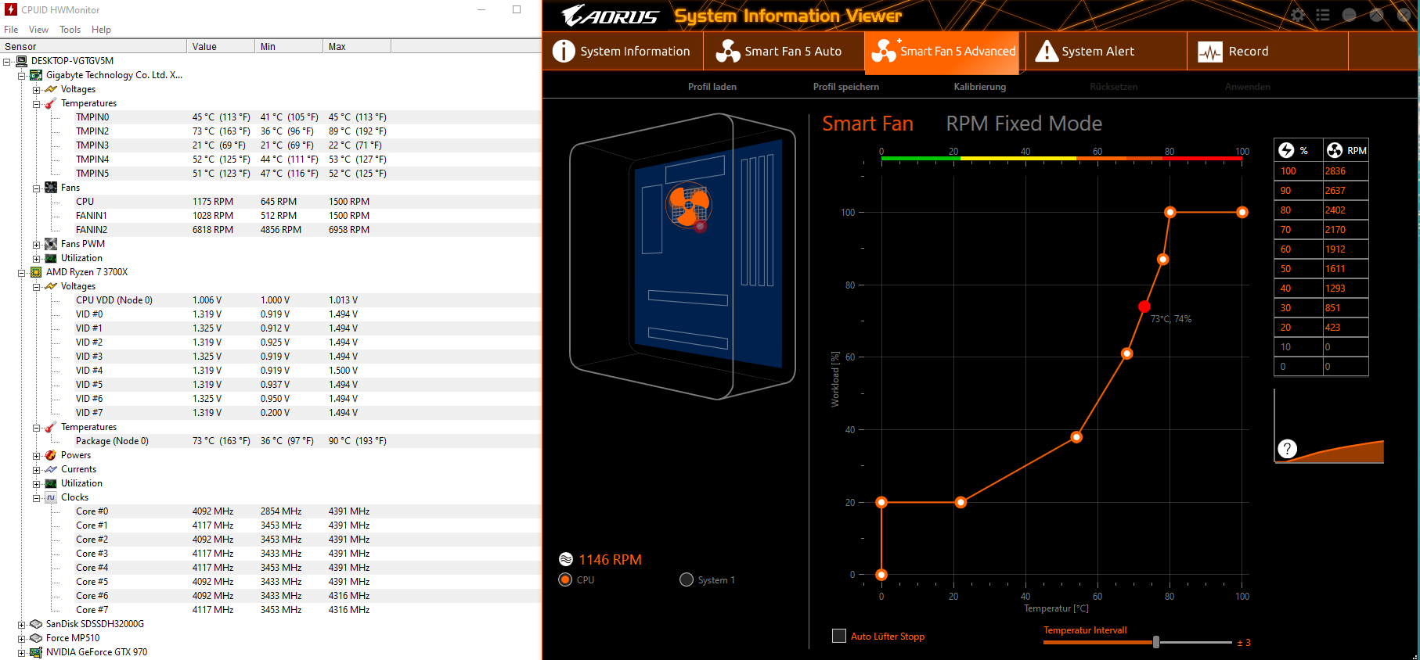
Task: Click the Powers flame icon in HWMonitor
Action: point(51,455)
